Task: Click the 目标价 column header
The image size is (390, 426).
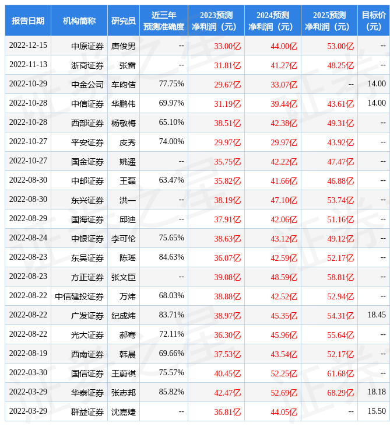Action: coord(374,20)
